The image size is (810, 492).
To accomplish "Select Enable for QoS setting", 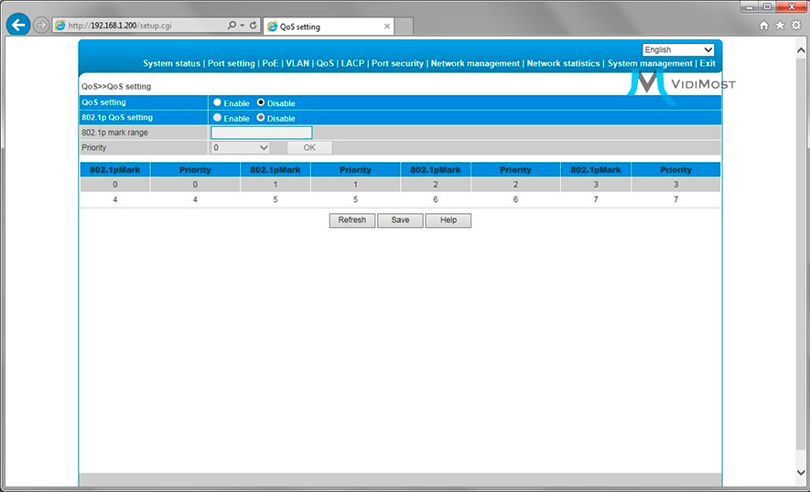I will tap(218, 103).
